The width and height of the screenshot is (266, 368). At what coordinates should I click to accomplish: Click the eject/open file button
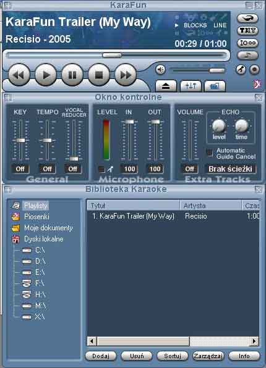coord(166,86)
